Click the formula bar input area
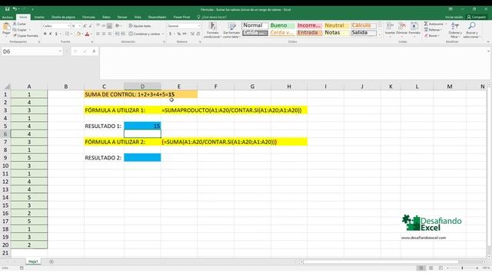 coord(294,63)
